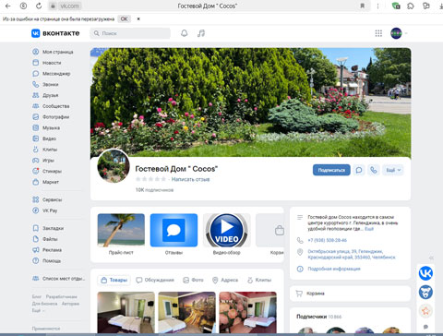The image size is (443, 336).
Task: Click the VK icon in side panel
Action: (x=425, y=273)
